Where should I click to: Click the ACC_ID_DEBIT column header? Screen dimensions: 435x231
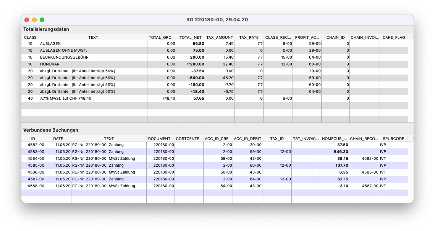247,139
